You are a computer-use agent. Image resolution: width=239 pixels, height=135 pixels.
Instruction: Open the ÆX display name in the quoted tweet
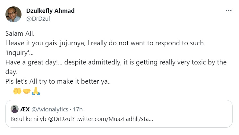click(25, 109)
